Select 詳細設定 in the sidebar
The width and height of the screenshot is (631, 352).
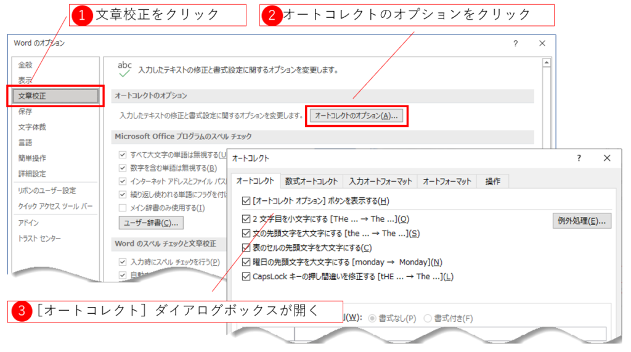[x=32, y=174]
